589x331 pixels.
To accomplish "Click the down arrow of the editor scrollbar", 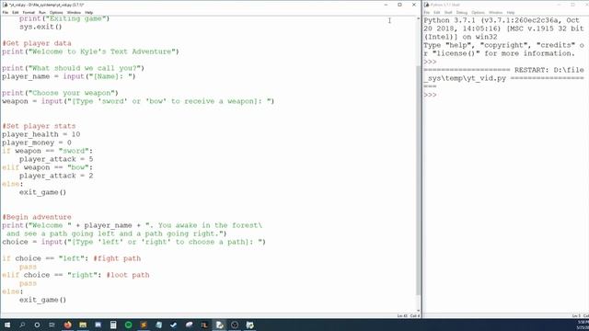I will [418, 311].
